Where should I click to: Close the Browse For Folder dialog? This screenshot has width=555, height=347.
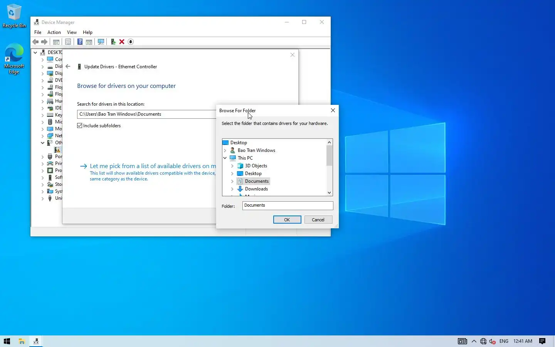coord(333,110)
